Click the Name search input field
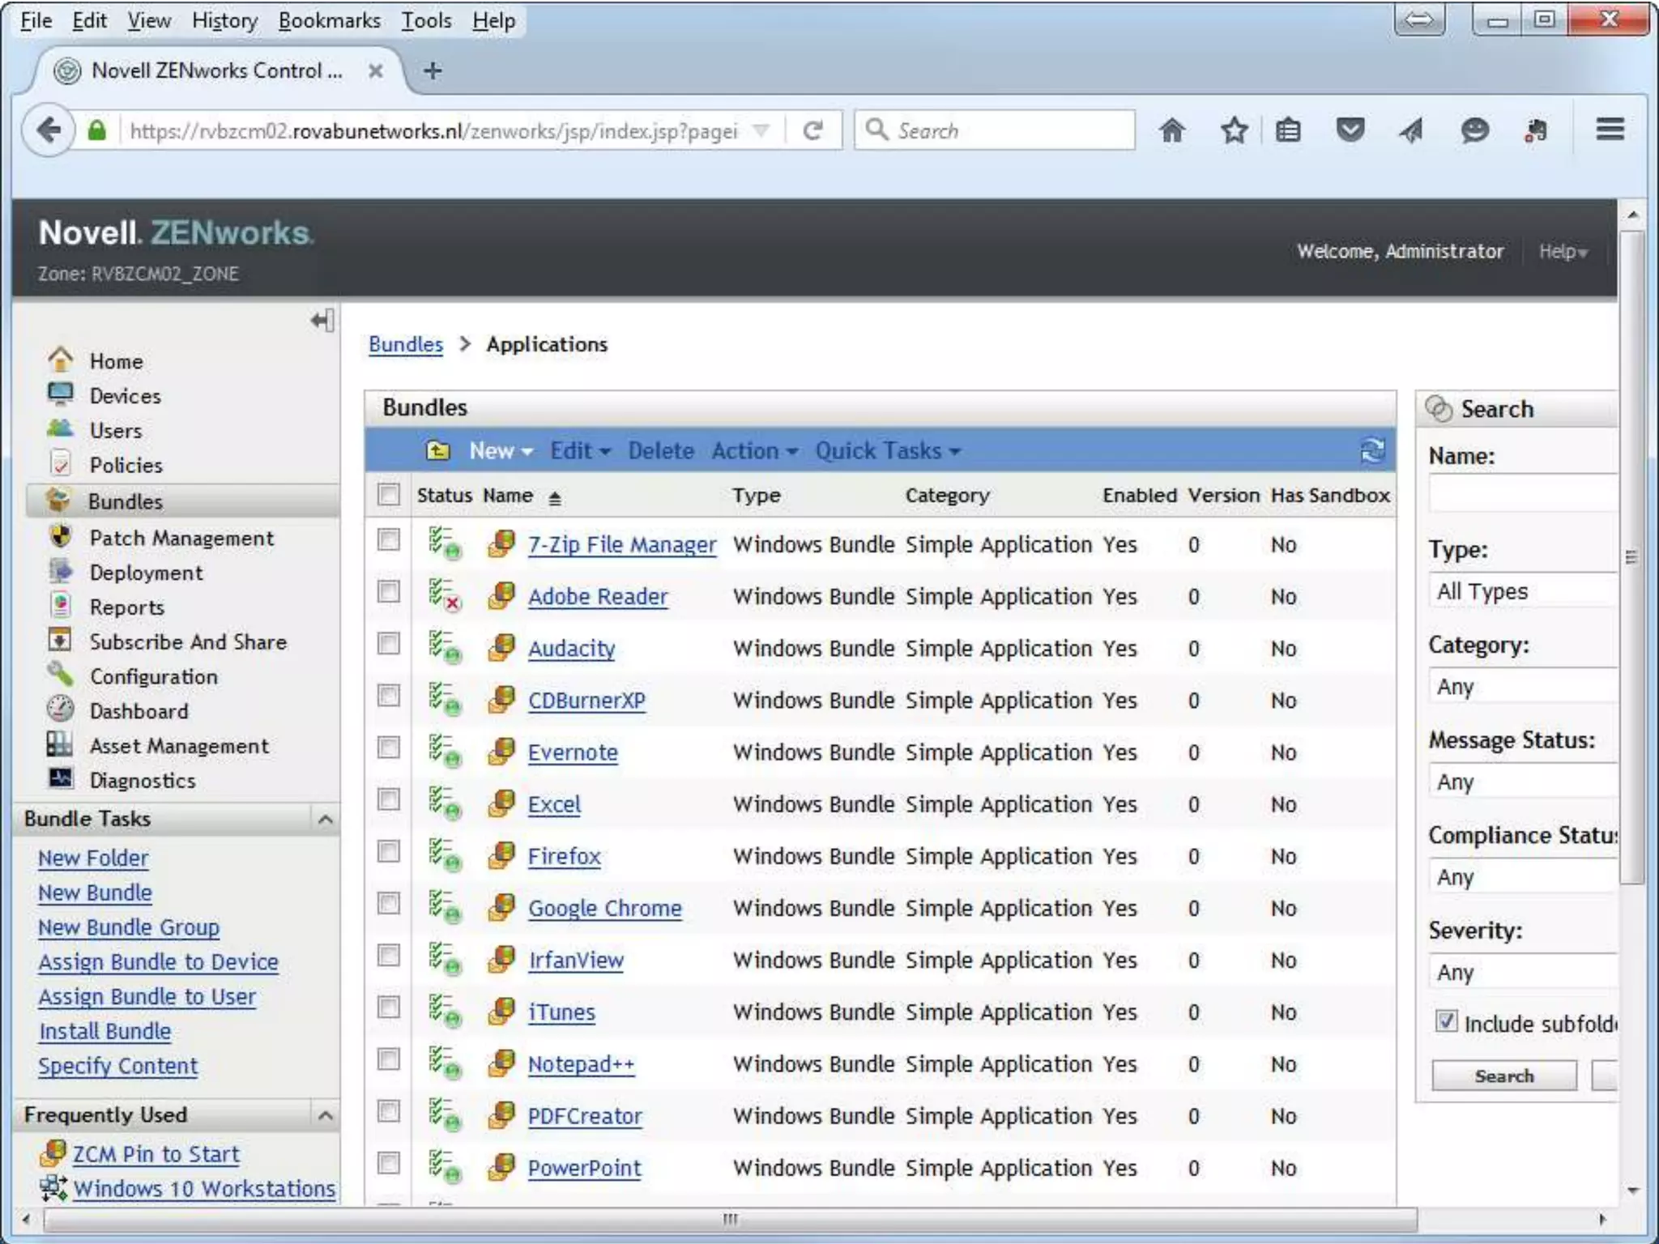This screenshot has height=1244, width=1659. pos(1521,493)
